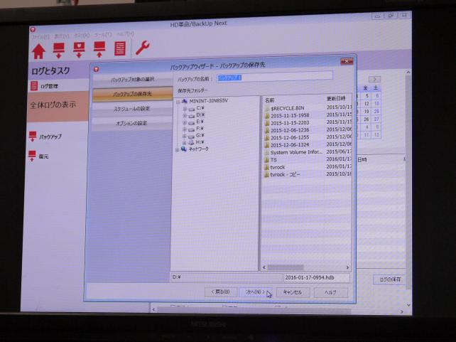This screenshot has height=342, width=456.
Task: Expand the H:¥ drive node
Action: click(x=185, y=143)
